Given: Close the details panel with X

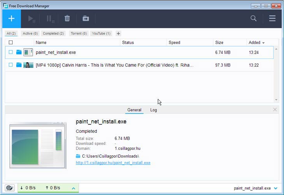Looking at the screenshot, I should [x=275, y=109].
